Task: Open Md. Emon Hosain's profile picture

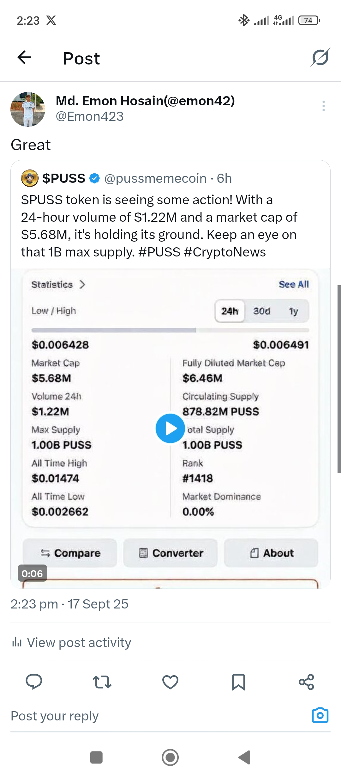Action: [x=28, y=109]
